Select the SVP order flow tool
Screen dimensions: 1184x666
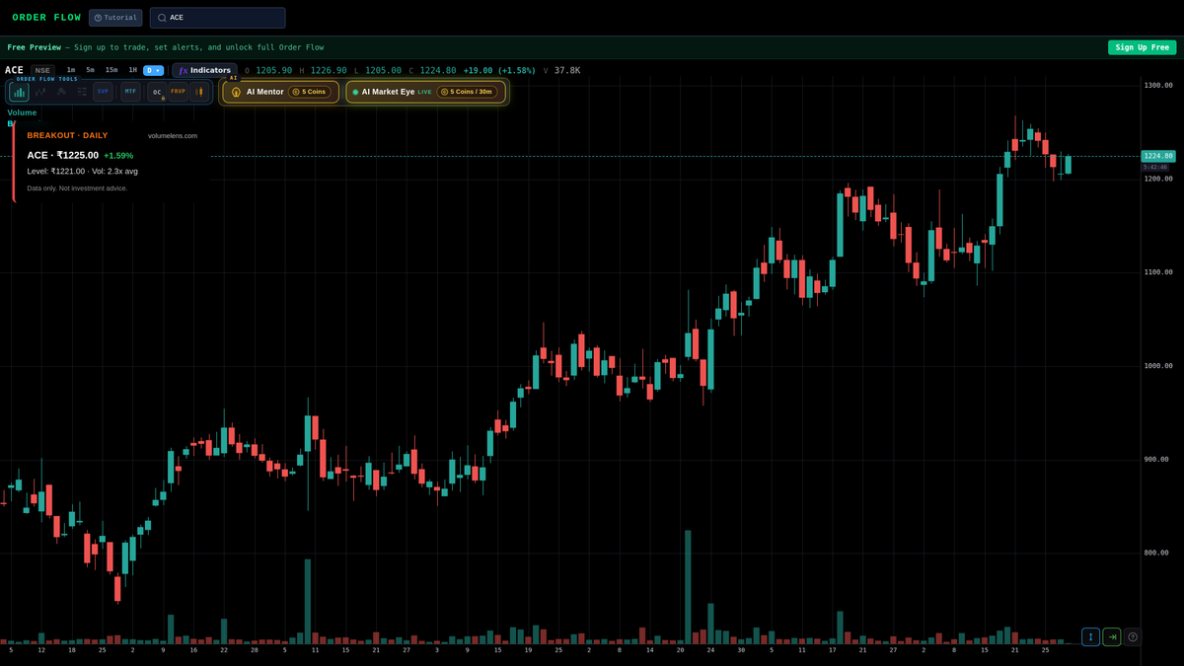click(x=103, y=92)
